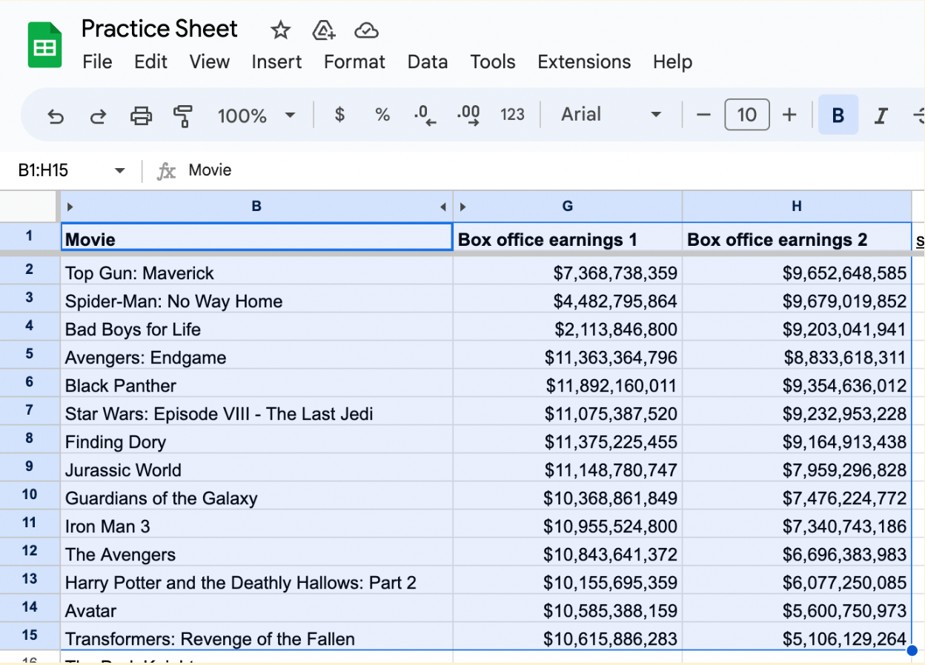Open the Print dialog via printer icon
Viewport: 925px width, 665px height.
tap(141, 116)
